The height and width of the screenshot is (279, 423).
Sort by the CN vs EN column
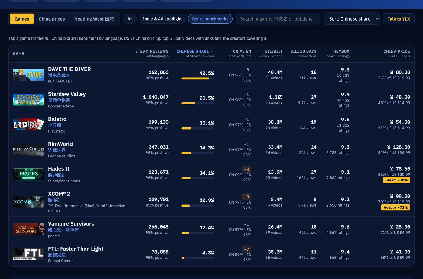click(x=239, y=53)
